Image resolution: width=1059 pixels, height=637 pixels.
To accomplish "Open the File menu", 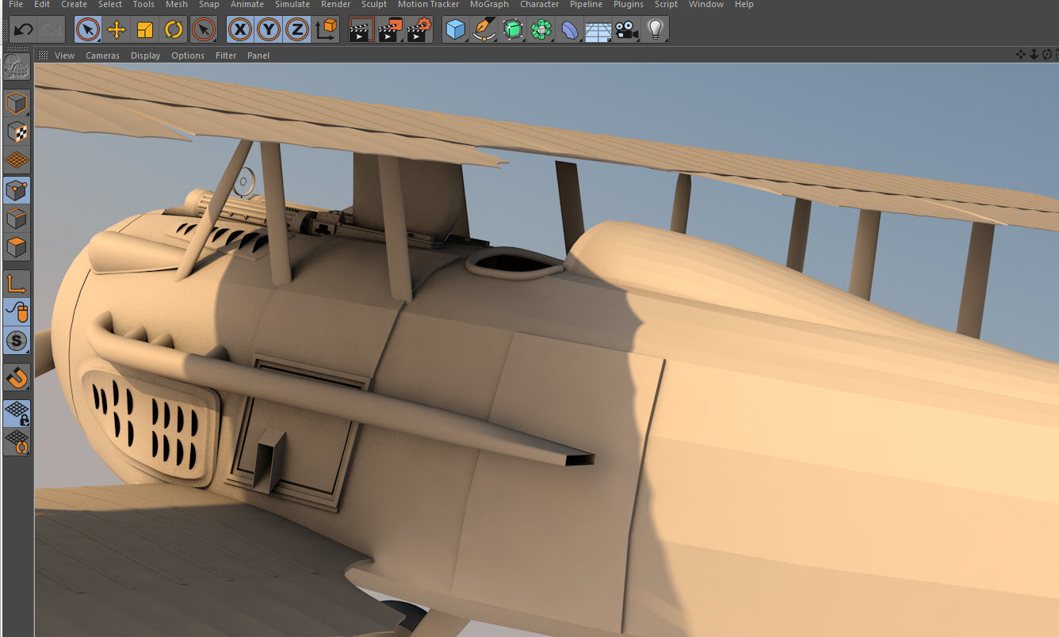I will click(x=16, y=5).
